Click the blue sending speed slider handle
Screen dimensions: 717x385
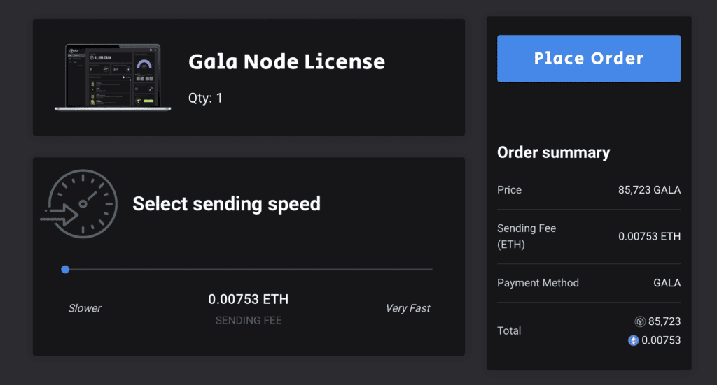tap(65, 269)
